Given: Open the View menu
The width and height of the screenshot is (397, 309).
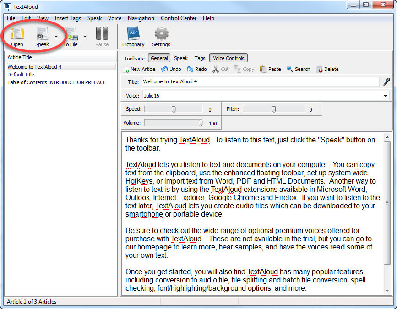Looking at the screenshot, I should [x=43, y=18].
